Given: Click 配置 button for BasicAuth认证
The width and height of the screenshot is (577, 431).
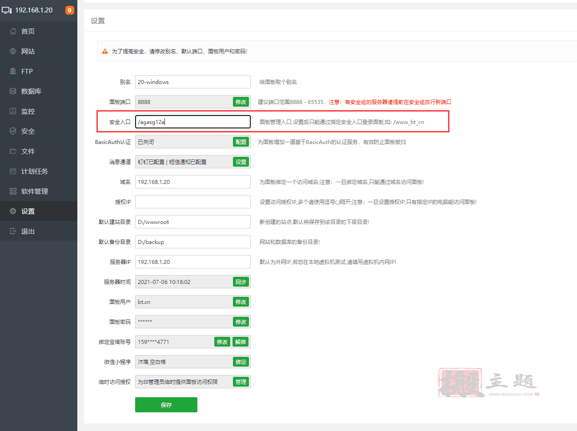Looking at the screenshot, I should (x=241, y=142).
